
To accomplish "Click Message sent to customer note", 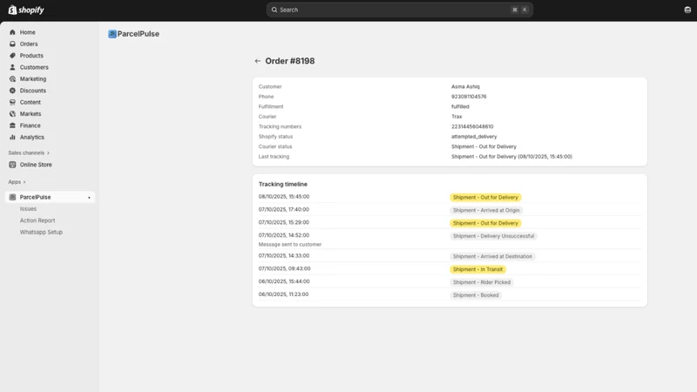I will 290,245.
